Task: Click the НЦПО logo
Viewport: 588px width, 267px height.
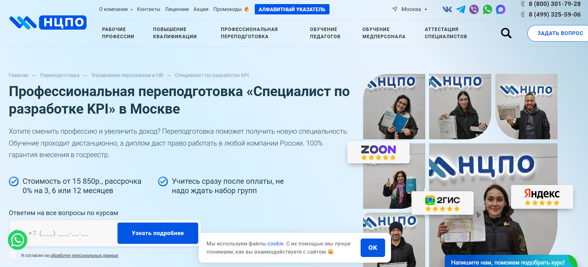Action: (48, 23)
